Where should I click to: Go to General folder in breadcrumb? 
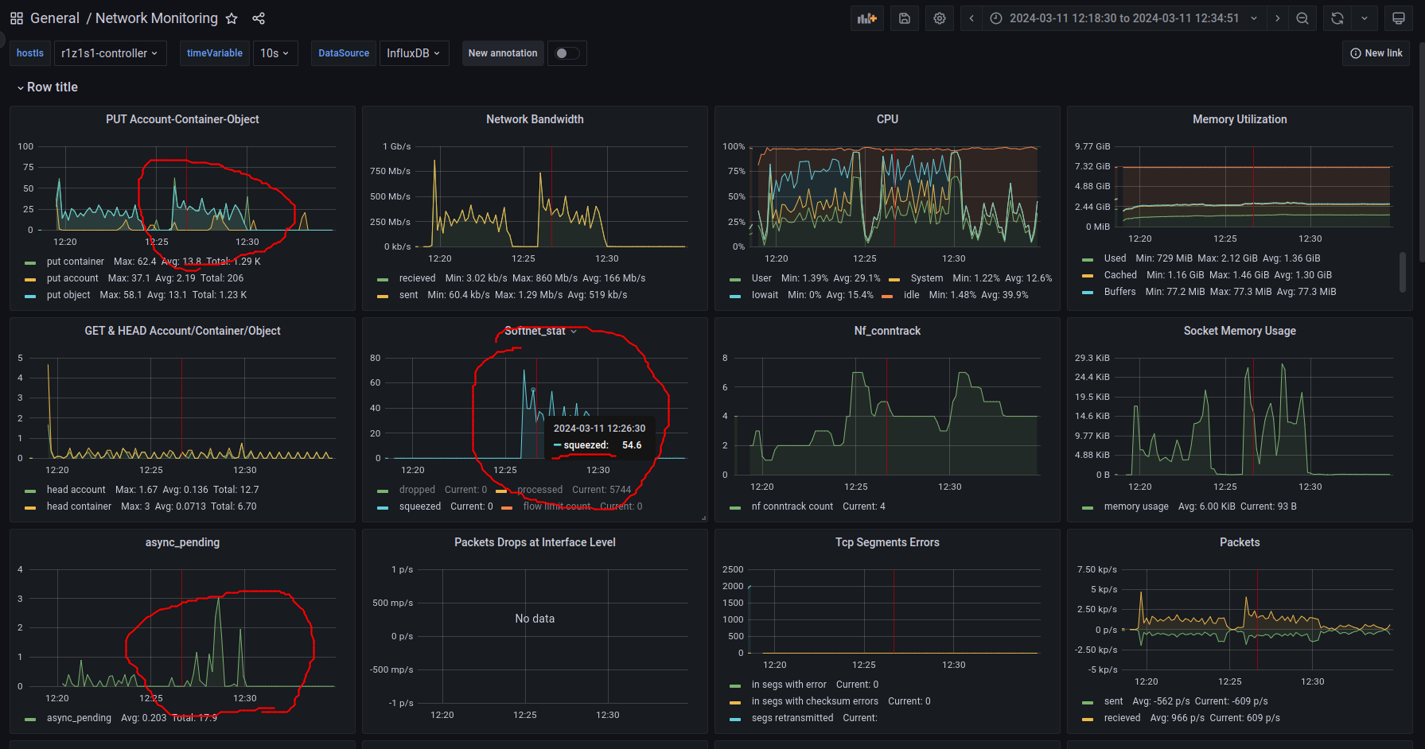pos(55,18)
